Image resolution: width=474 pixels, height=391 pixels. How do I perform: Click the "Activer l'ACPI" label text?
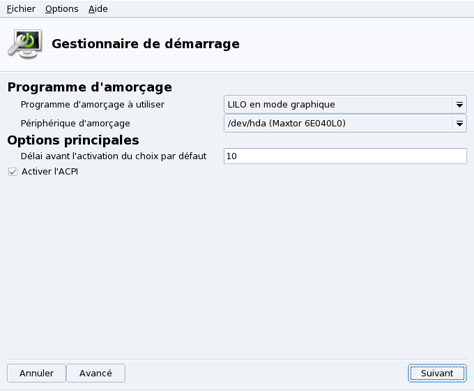pos(49,172)
